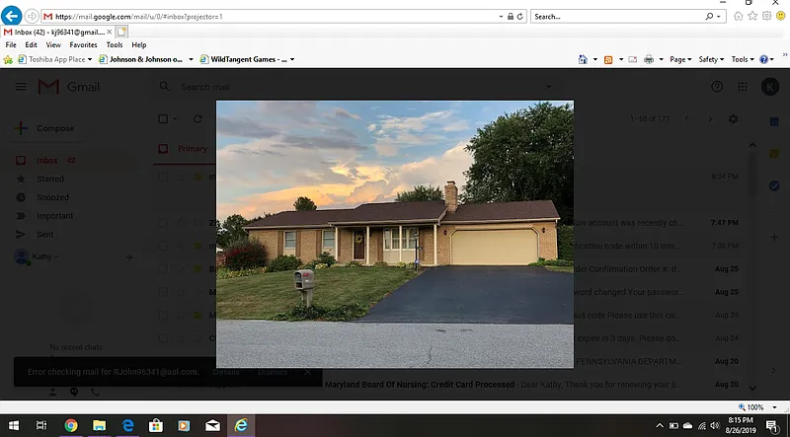The image size is (790, 437).
Task: Expand the select-all checkbox dropdown arrow
Action: (175, 118)
